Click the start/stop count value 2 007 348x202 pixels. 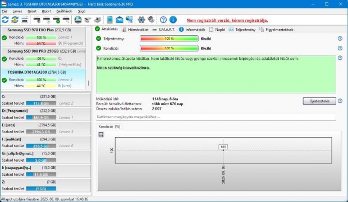tap(157, 109)
